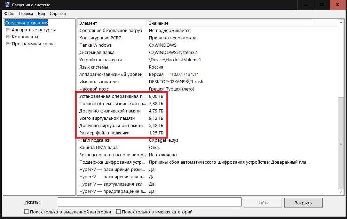The height and width of the screenshot is (219, 347).
Task: Click the value 5,48 ГБ
Action: coord(156,126)
